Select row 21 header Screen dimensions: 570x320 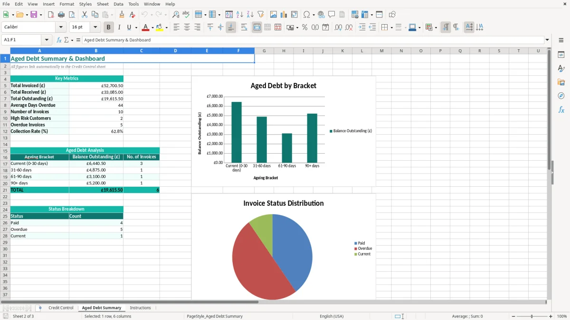pos(5,190)
